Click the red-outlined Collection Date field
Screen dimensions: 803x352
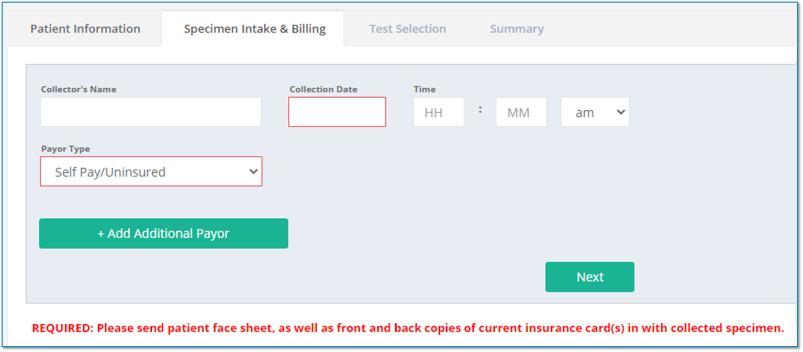tap(337, 111)
